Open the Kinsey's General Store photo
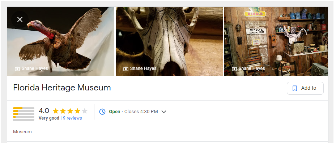336x143 pixels. coord(276,41)
